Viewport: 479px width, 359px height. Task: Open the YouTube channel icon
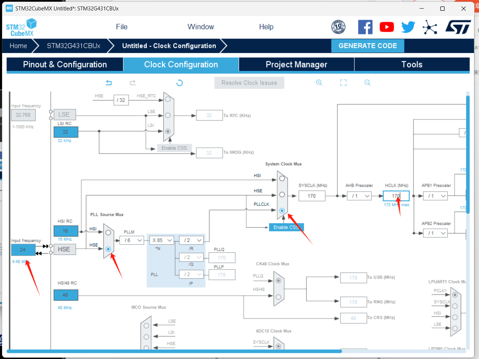[x=387, y=27]
